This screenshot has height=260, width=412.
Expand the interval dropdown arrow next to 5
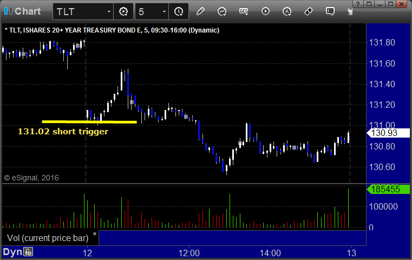pyautogui.click(x=164, y=11)
